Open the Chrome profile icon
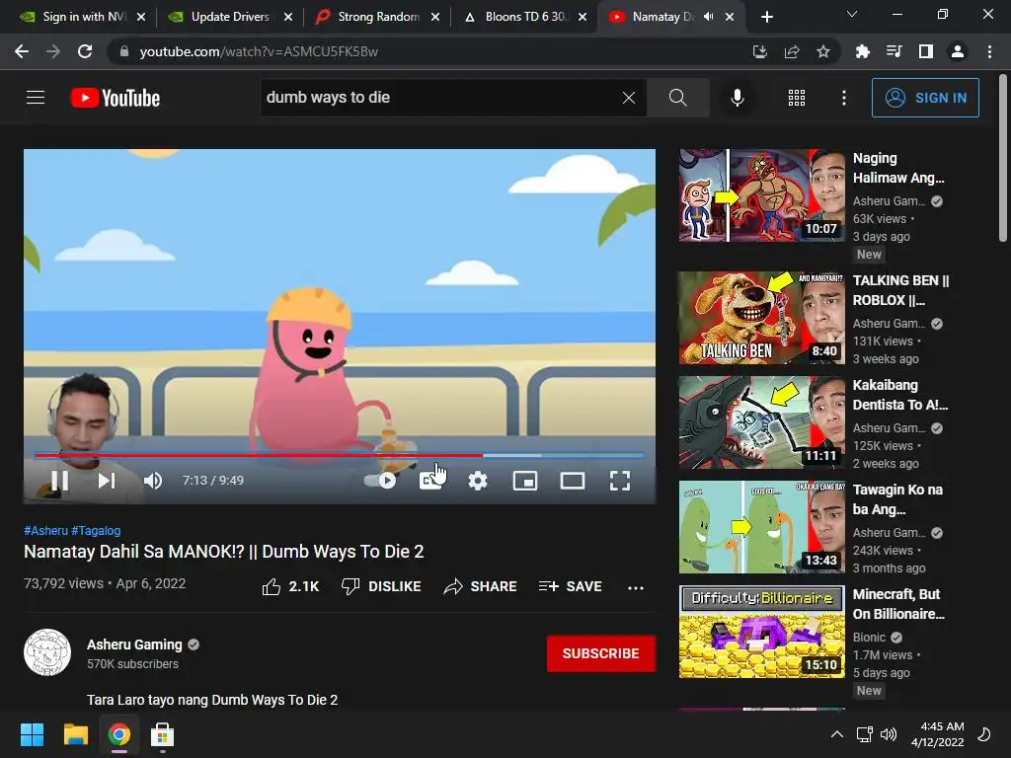Viewport: 1011px width, 758px height. [958, 51]
